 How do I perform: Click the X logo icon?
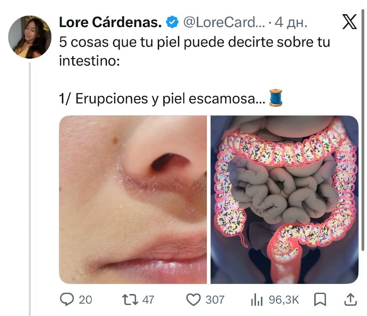pyautogui.click(x=350, y=22)
